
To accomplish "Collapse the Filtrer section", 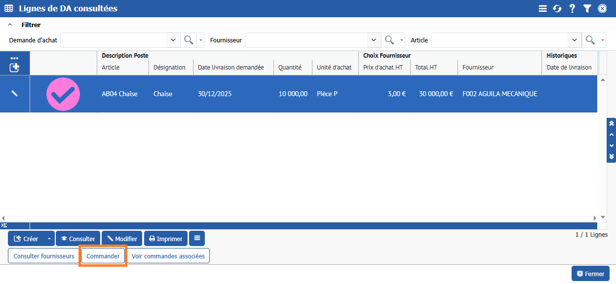I will tap(10, 25).
